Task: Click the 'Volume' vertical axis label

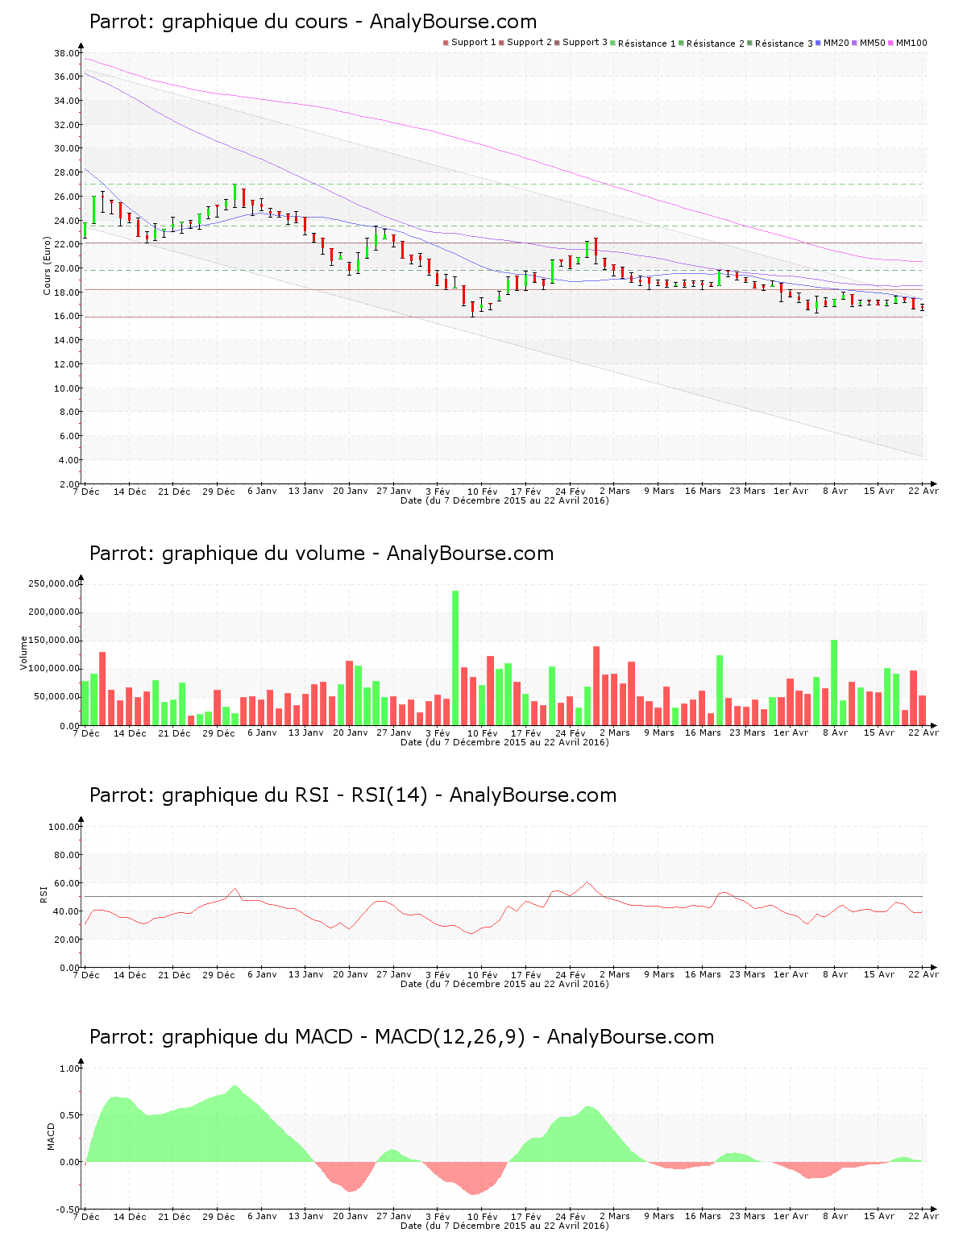Action: tap(23, 654)
